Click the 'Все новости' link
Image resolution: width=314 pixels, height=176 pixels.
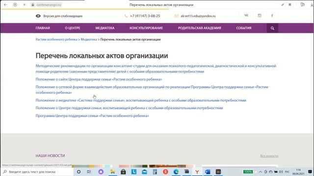pyautogui.click(x=269, y=156)
